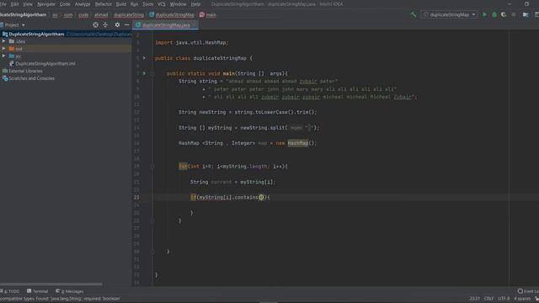The image size is (539, 303).
Task: Open Project panel settings gear
Action: [x=117, y=25]
